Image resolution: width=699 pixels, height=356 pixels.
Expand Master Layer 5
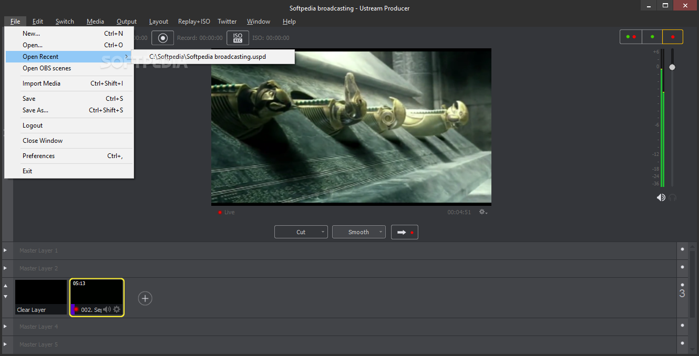coord(6,344)
